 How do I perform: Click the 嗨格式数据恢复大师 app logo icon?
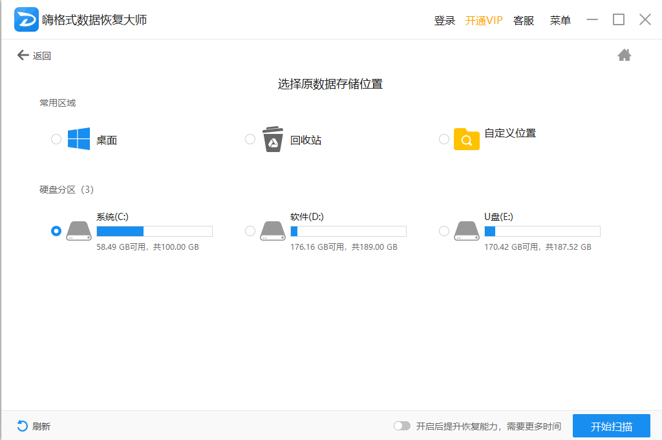[x=25, y=19]
